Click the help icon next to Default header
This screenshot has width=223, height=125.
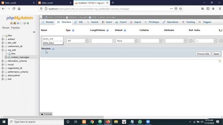click(125, 30)
